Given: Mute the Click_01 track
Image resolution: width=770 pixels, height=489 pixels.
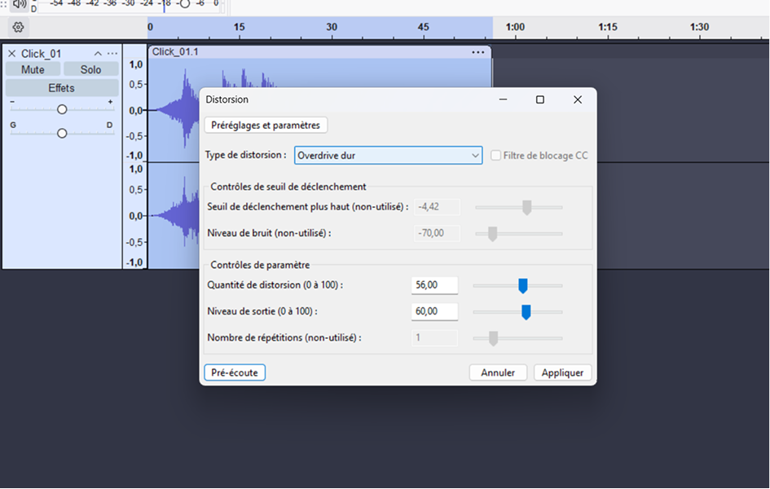Looking at the screenshot, I should (x=33, y=70).
